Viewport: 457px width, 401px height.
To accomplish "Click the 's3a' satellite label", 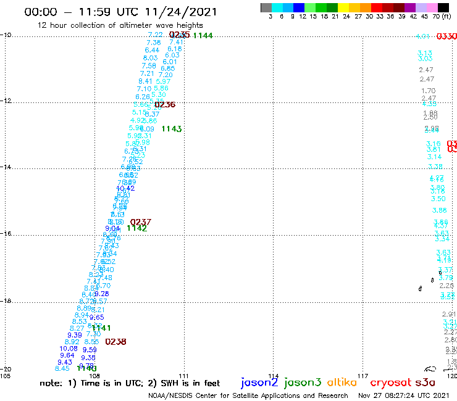I will point(425,382).
